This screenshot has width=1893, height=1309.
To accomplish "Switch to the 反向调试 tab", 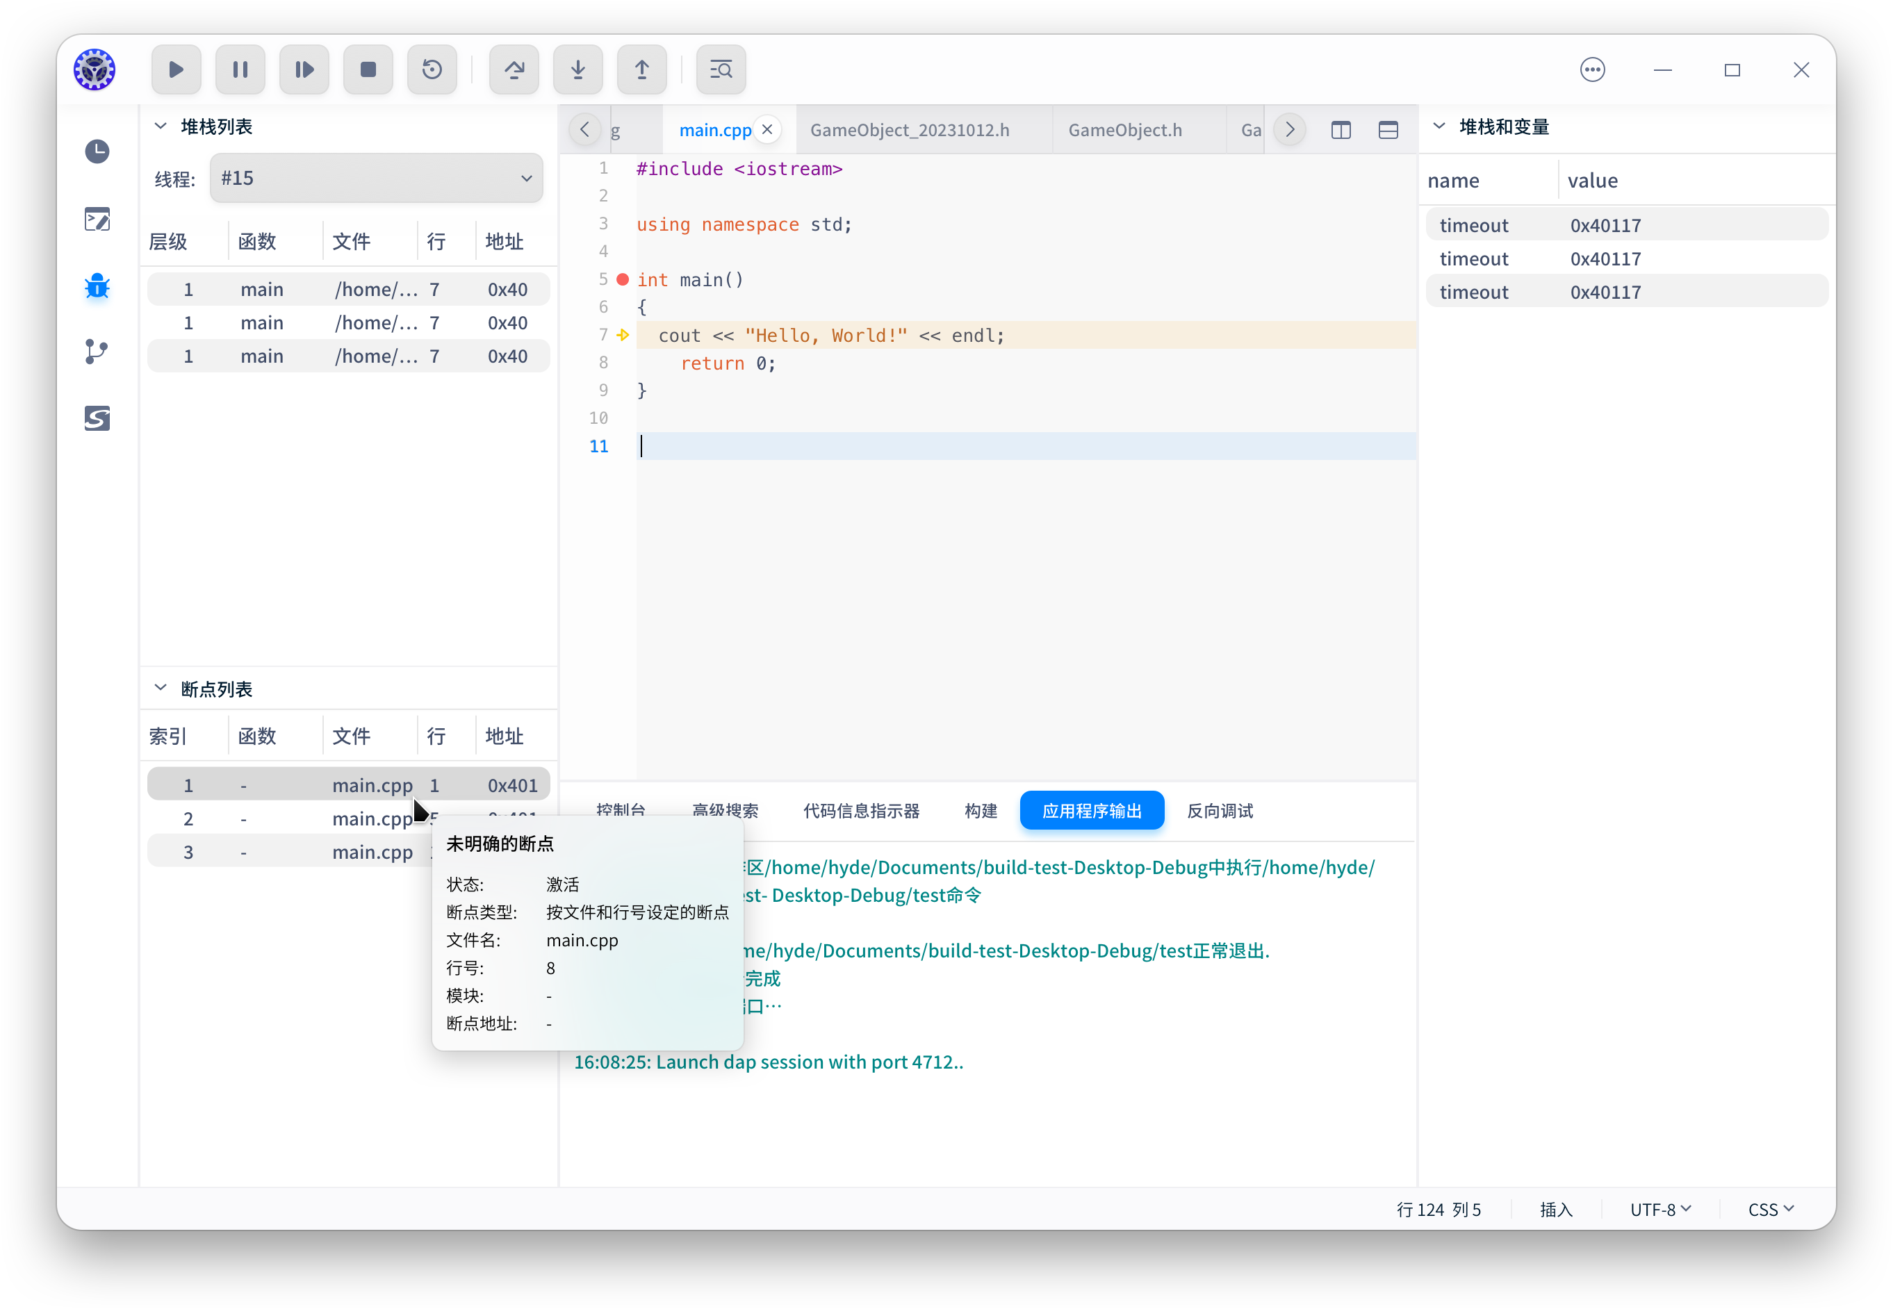I will coord(1219,810).
